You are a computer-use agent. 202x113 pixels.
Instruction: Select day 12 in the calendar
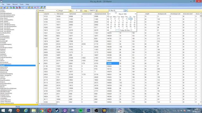119,23
